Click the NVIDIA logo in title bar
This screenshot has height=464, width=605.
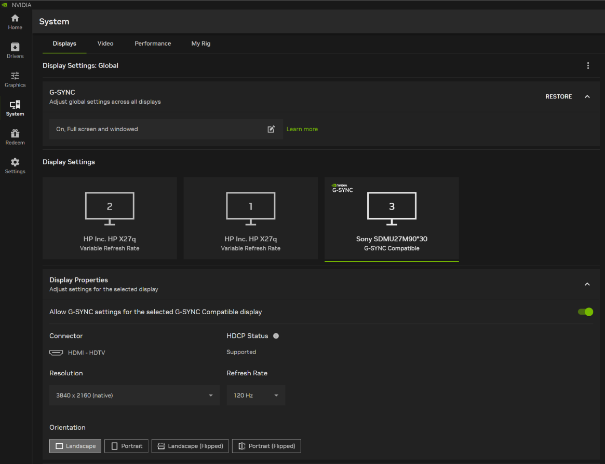(5, 5)
